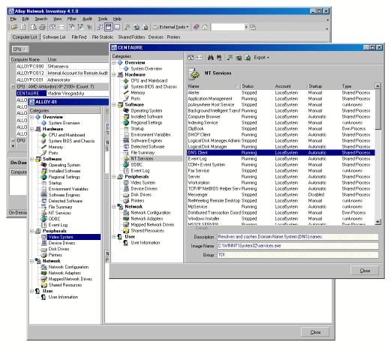This screenshot has height=348, width=391.
Task: Open NT Services in ALLOY-01 tree
Action: point(60,213)
